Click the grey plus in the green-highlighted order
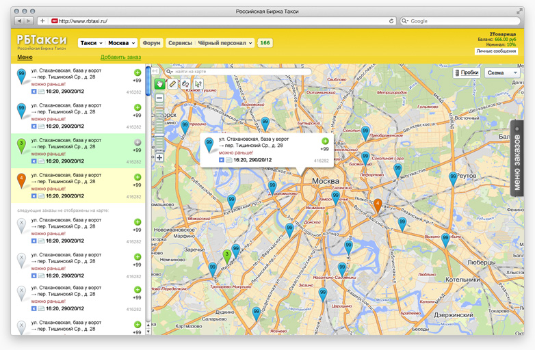Screen dimensions: 535x350 (138, 142)
